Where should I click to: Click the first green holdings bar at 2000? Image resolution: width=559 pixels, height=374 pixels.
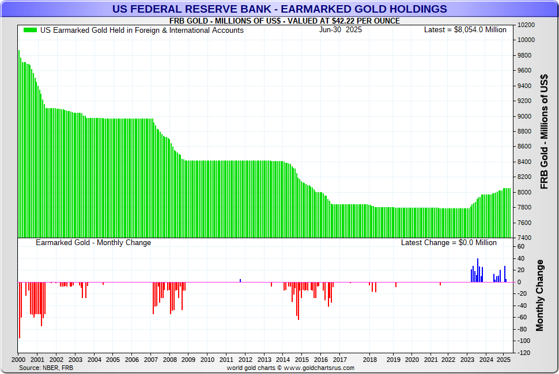(x=19, y=144)
